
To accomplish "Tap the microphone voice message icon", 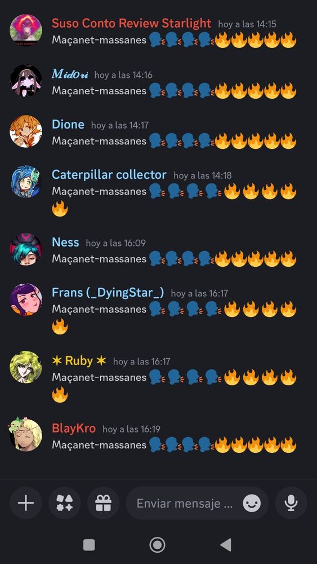I will coord(291,503).
